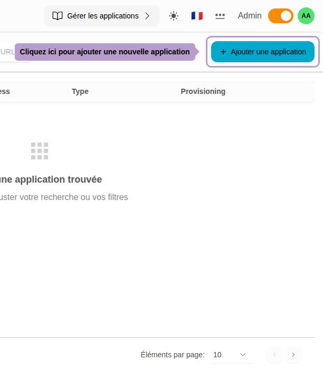Click the Ajouter une application button
This screenshot has width=323, height=380.
263,52
